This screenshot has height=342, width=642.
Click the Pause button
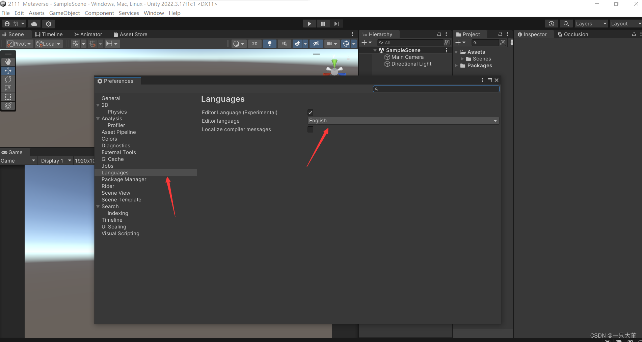pos(323,24)
